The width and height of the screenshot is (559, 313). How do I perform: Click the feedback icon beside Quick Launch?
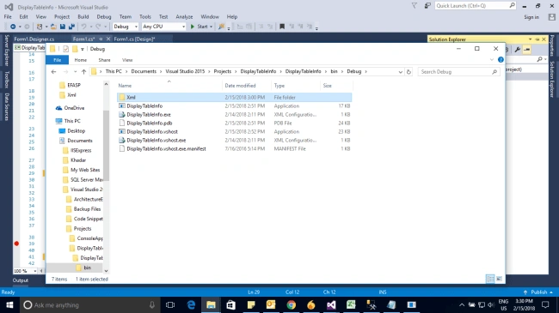[427, 6]
